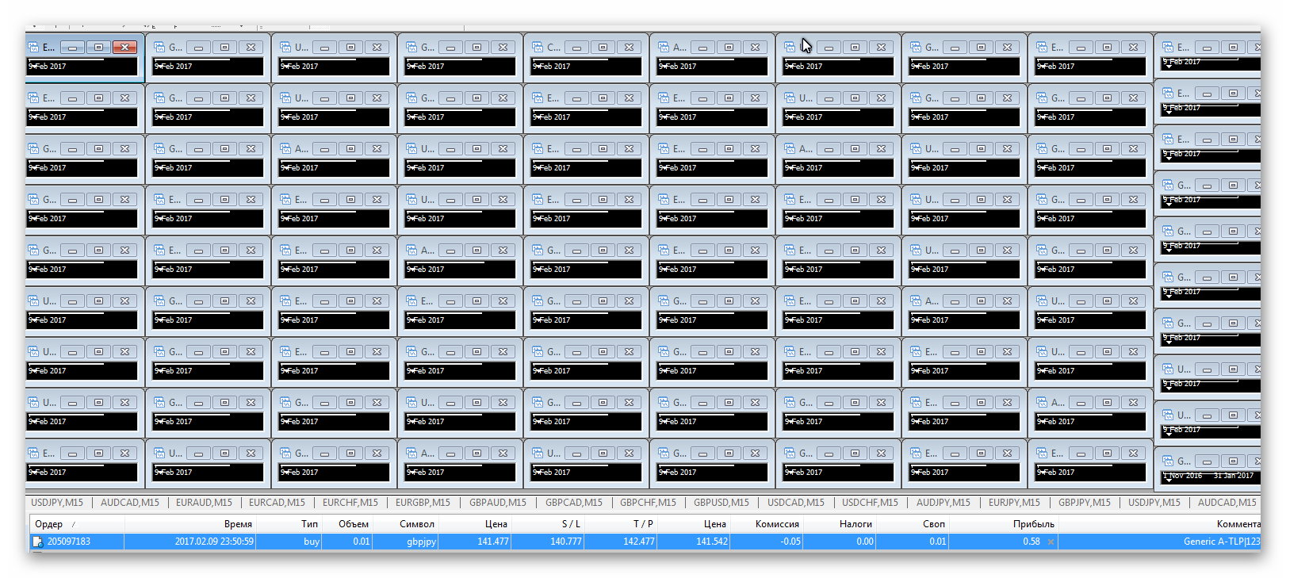
Task: Click the order document icon before 205097183
Action: click(37, 542)
